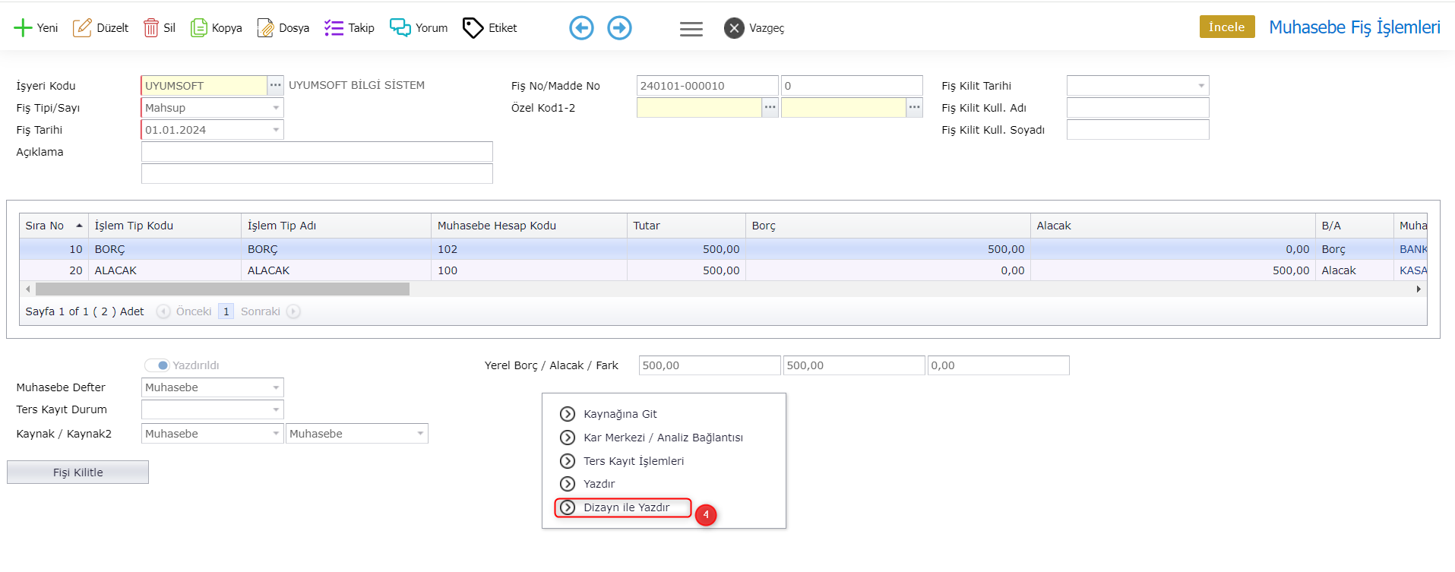Open the Kaynak dropdown
Screen dimensions: 1455x572
(276, 434)
